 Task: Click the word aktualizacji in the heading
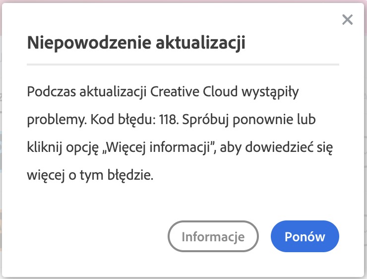click(200, 43)
